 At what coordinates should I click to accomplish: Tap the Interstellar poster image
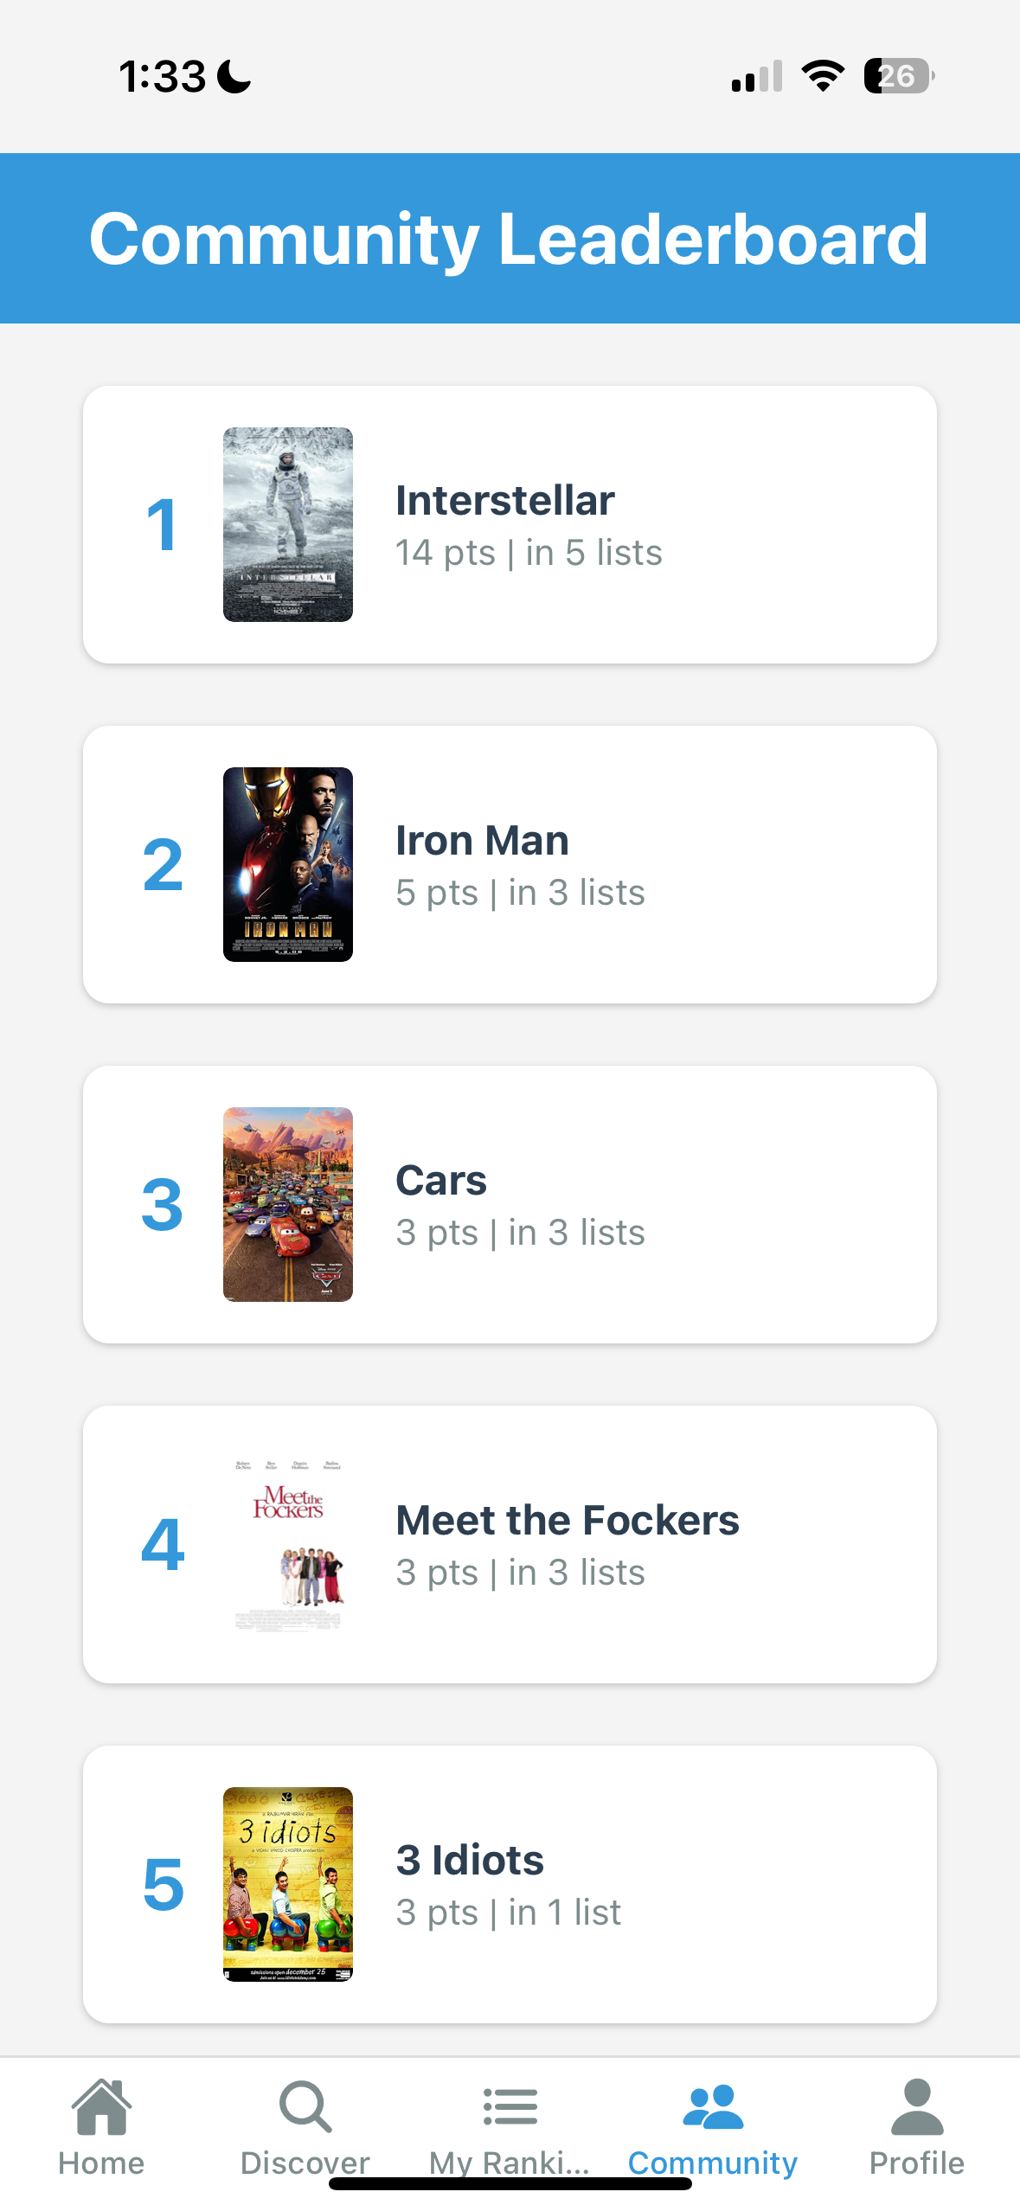(288, 524)
